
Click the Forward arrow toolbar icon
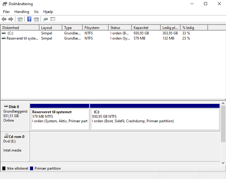(x=11, y=19)
